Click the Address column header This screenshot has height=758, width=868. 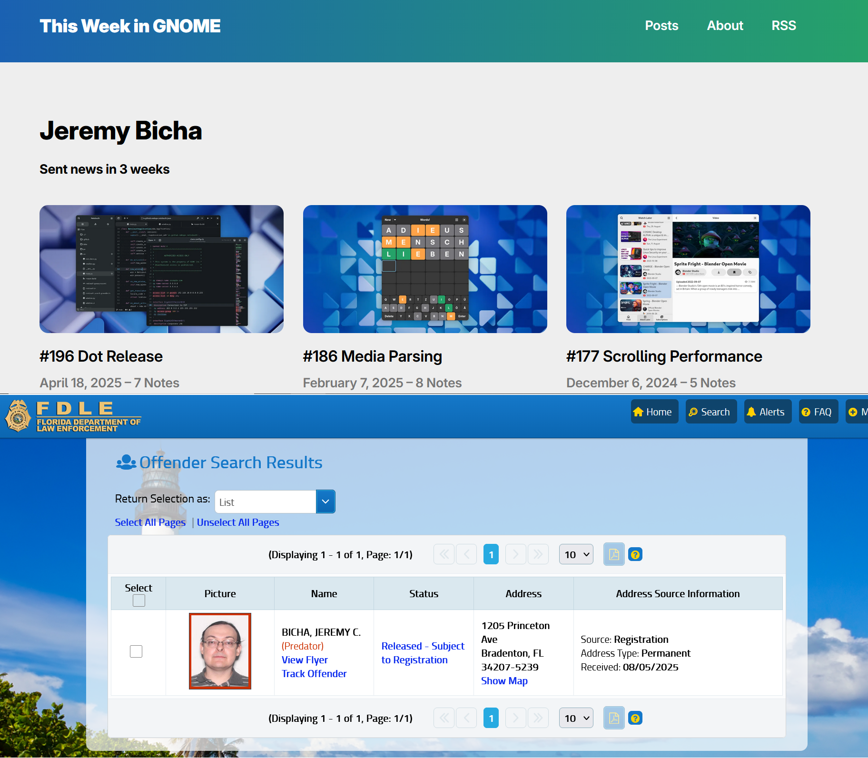tap(523, 594)
